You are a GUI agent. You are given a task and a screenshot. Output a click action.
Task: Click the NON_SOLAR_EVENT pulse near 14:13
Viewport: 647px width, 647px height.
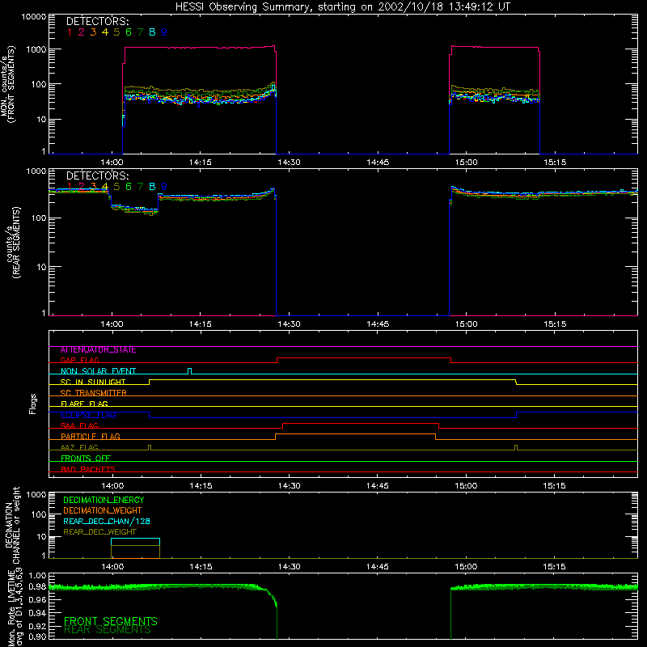click(x=189, y=371)
